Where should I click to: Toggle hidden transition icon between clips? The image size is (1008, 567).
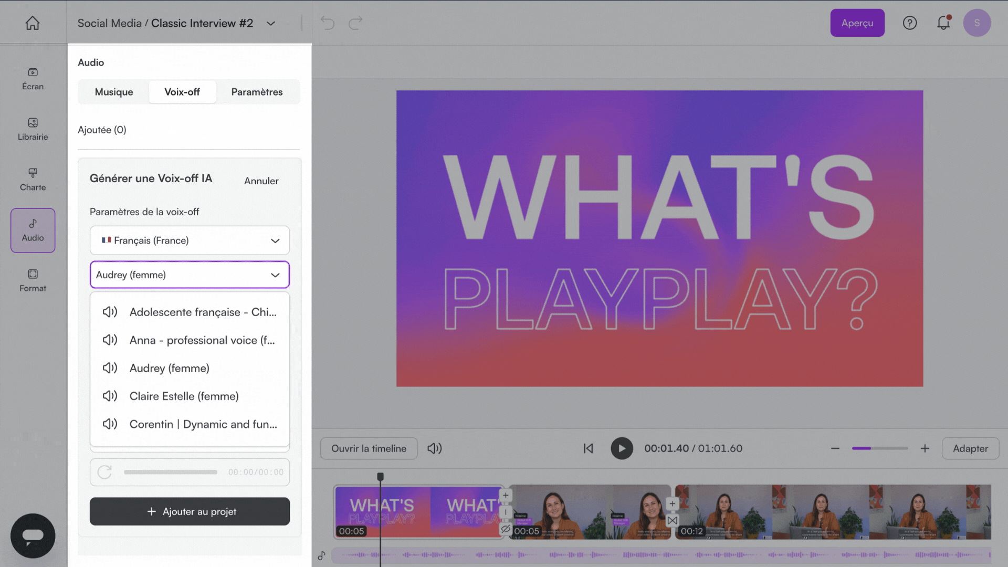(506, 529)
